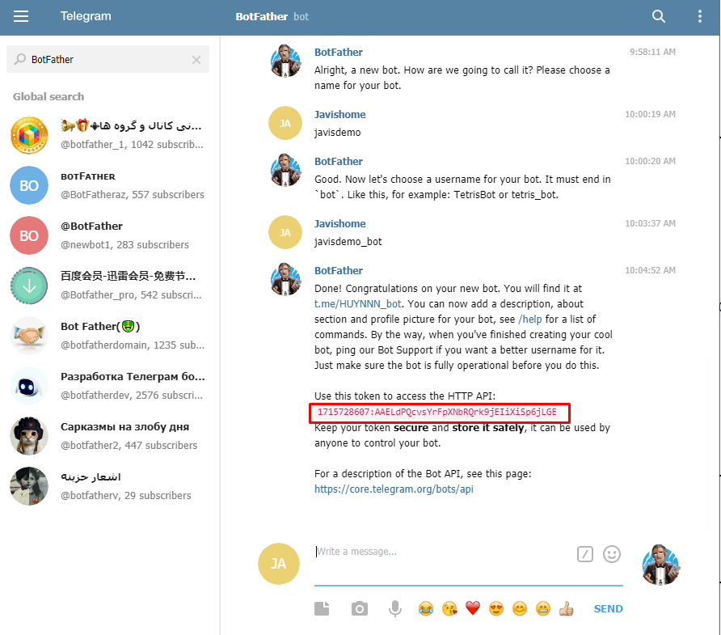The height and width of the screenshot is (635, 721).
Task: Click the BotFather search input field
Action: click(x=108, y=59)
